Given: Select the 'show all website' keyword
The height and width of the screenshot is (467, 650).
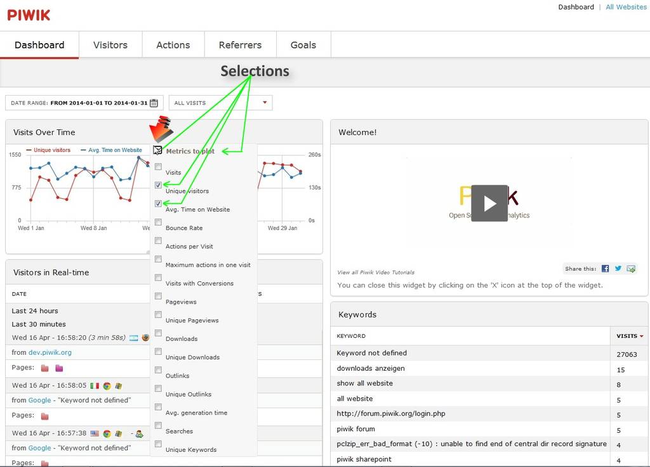Looking at the screenshot, I should click(x=365, y=383).
